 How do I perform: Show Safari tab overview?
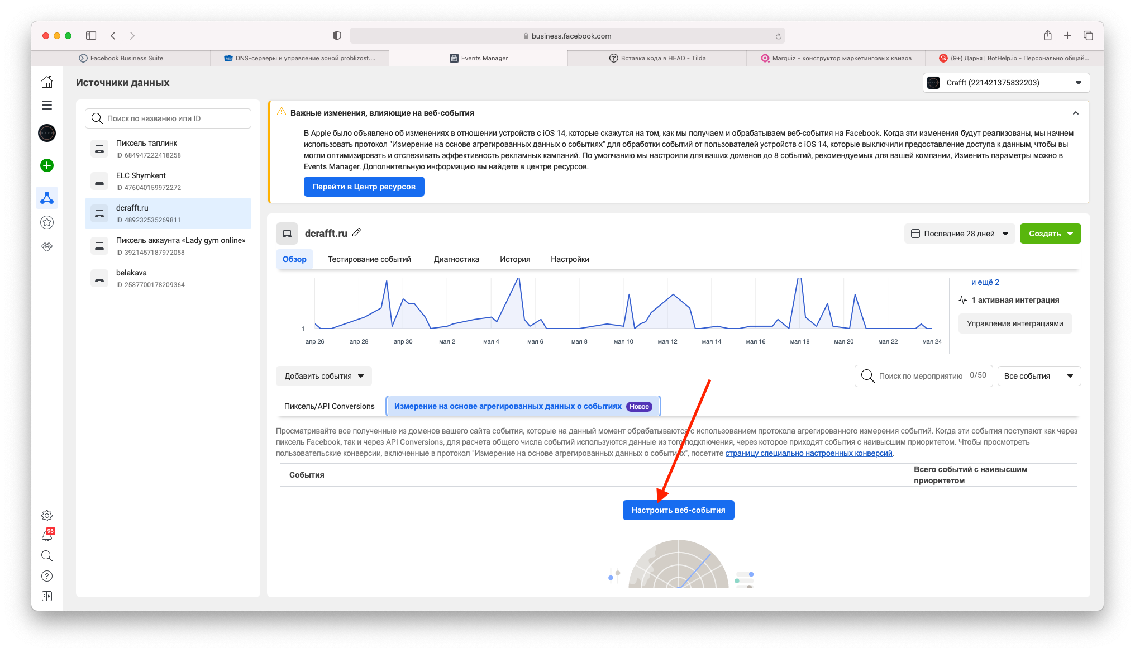click(x=1088, y=36)
